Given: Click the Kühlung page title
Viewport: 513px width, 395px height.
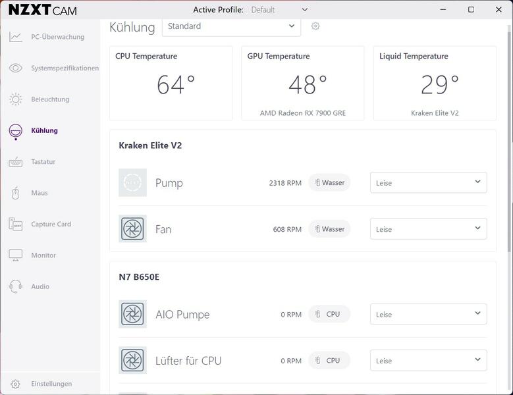Looking at the screenshot, I should (132, 27).
